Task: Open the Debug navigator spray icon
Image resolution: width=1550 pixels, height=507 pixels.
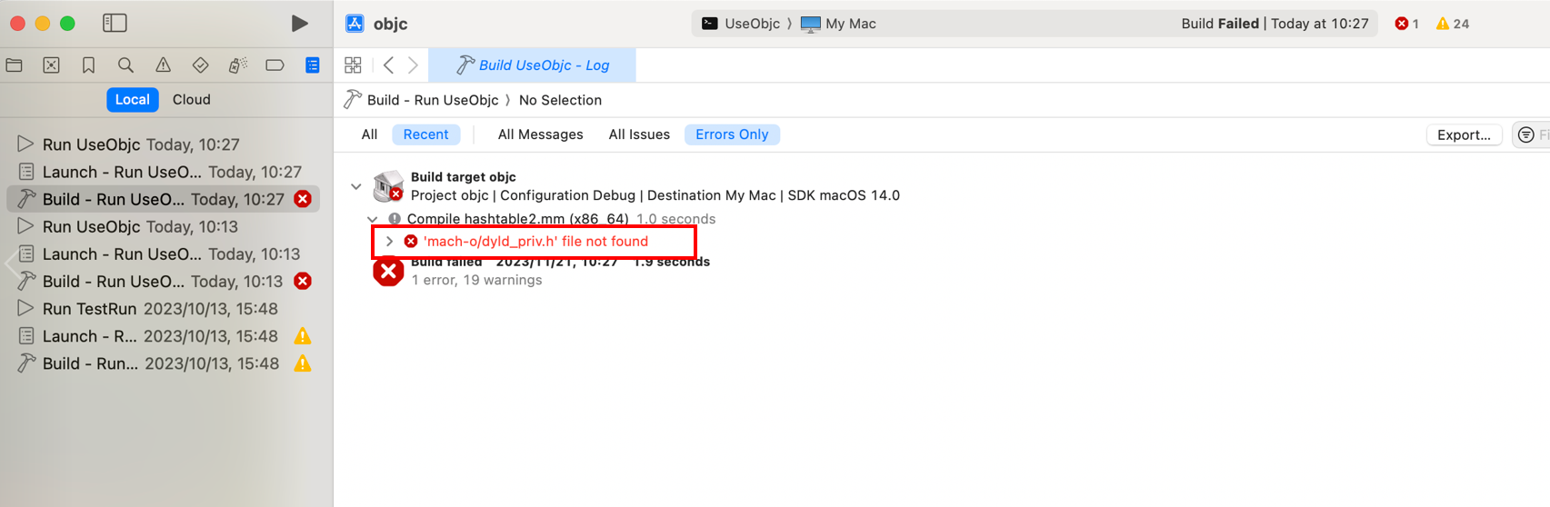Action: pos(237,65)
